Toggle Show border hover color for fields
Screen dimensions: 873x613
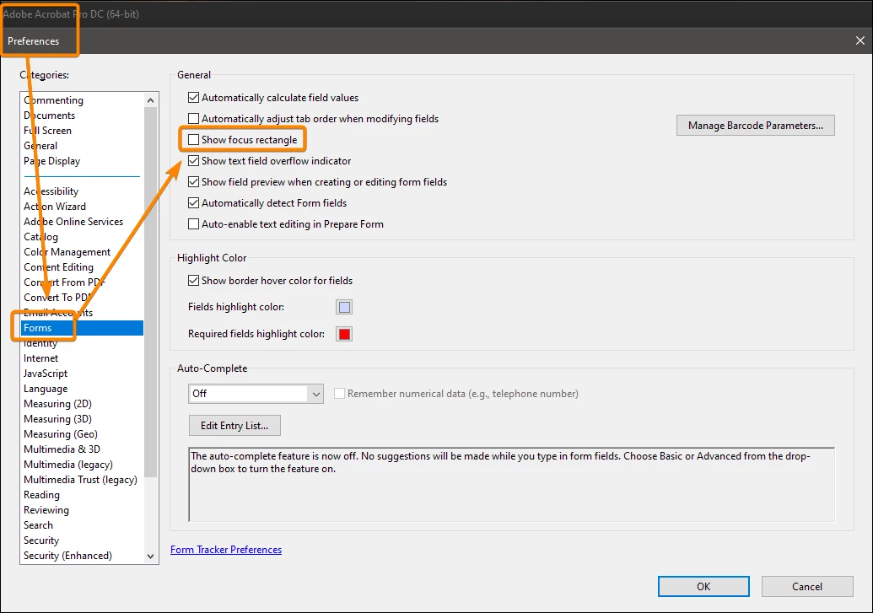(193, 281)
